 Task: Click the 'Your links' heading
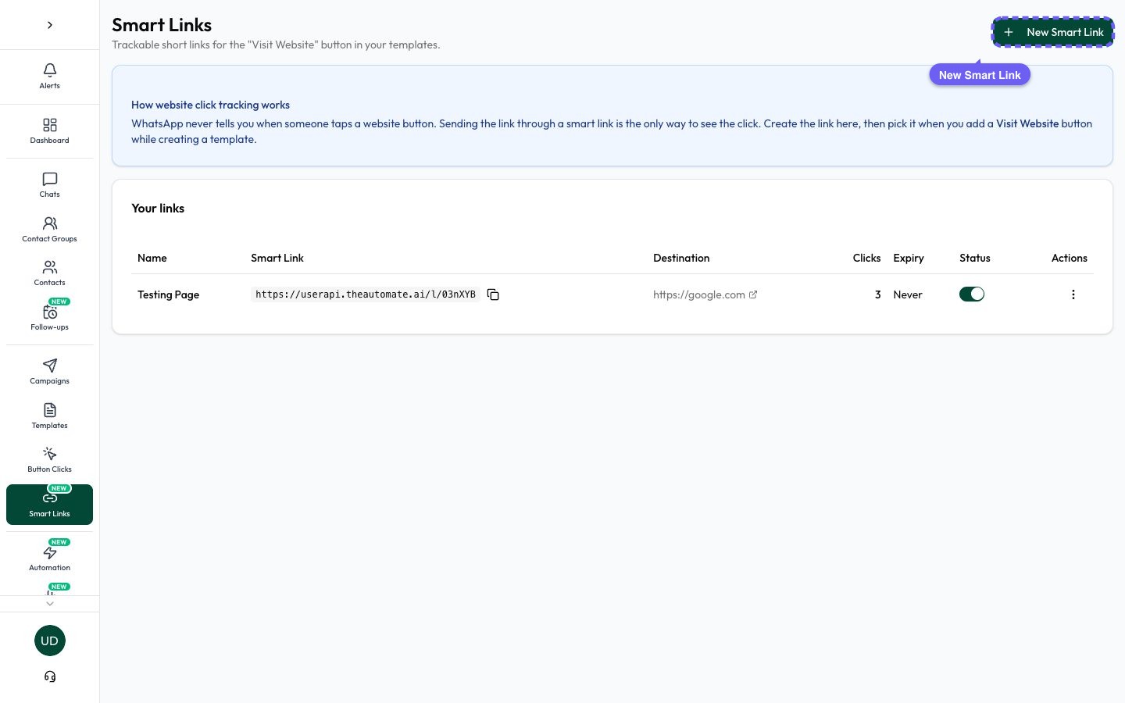158,208
